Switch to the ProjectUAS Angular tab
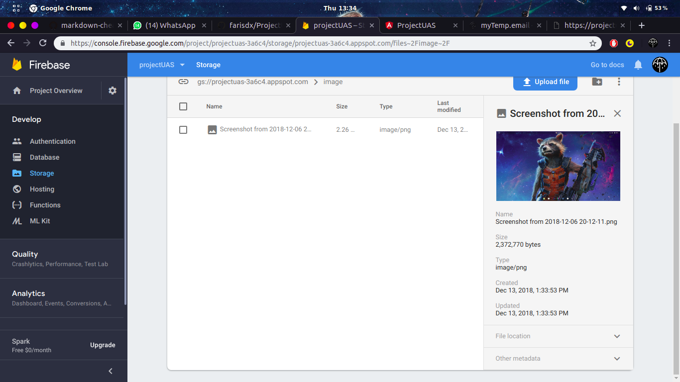680x382 pixels. coord(422,25)
